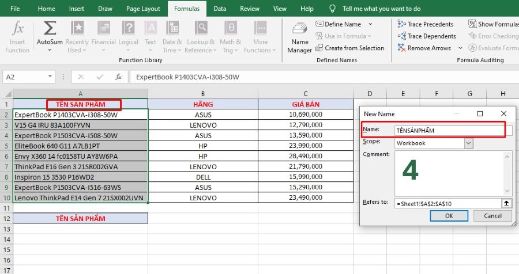Click Error Checking
Image resolution: width=519 pixels, height=274 pixels.
pos(493,36)
